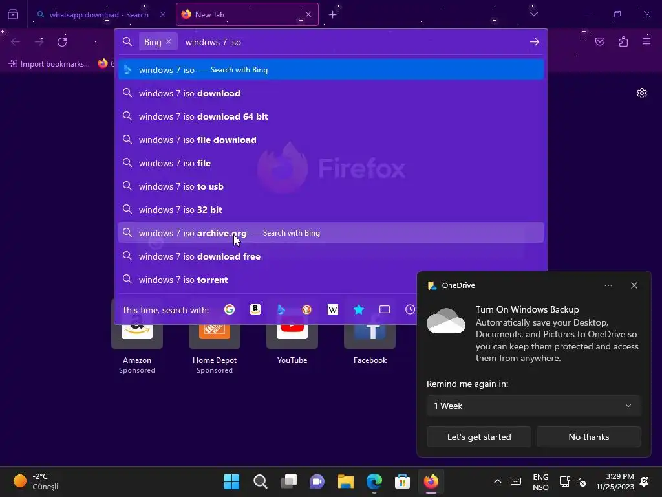Choose suggestion windows 7 iso download 64 bit
Screen dimensions: 662x497
tap(331, 116)
